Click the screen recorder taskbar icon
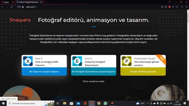This screenshot has width=189, height=106. (112, 103)
